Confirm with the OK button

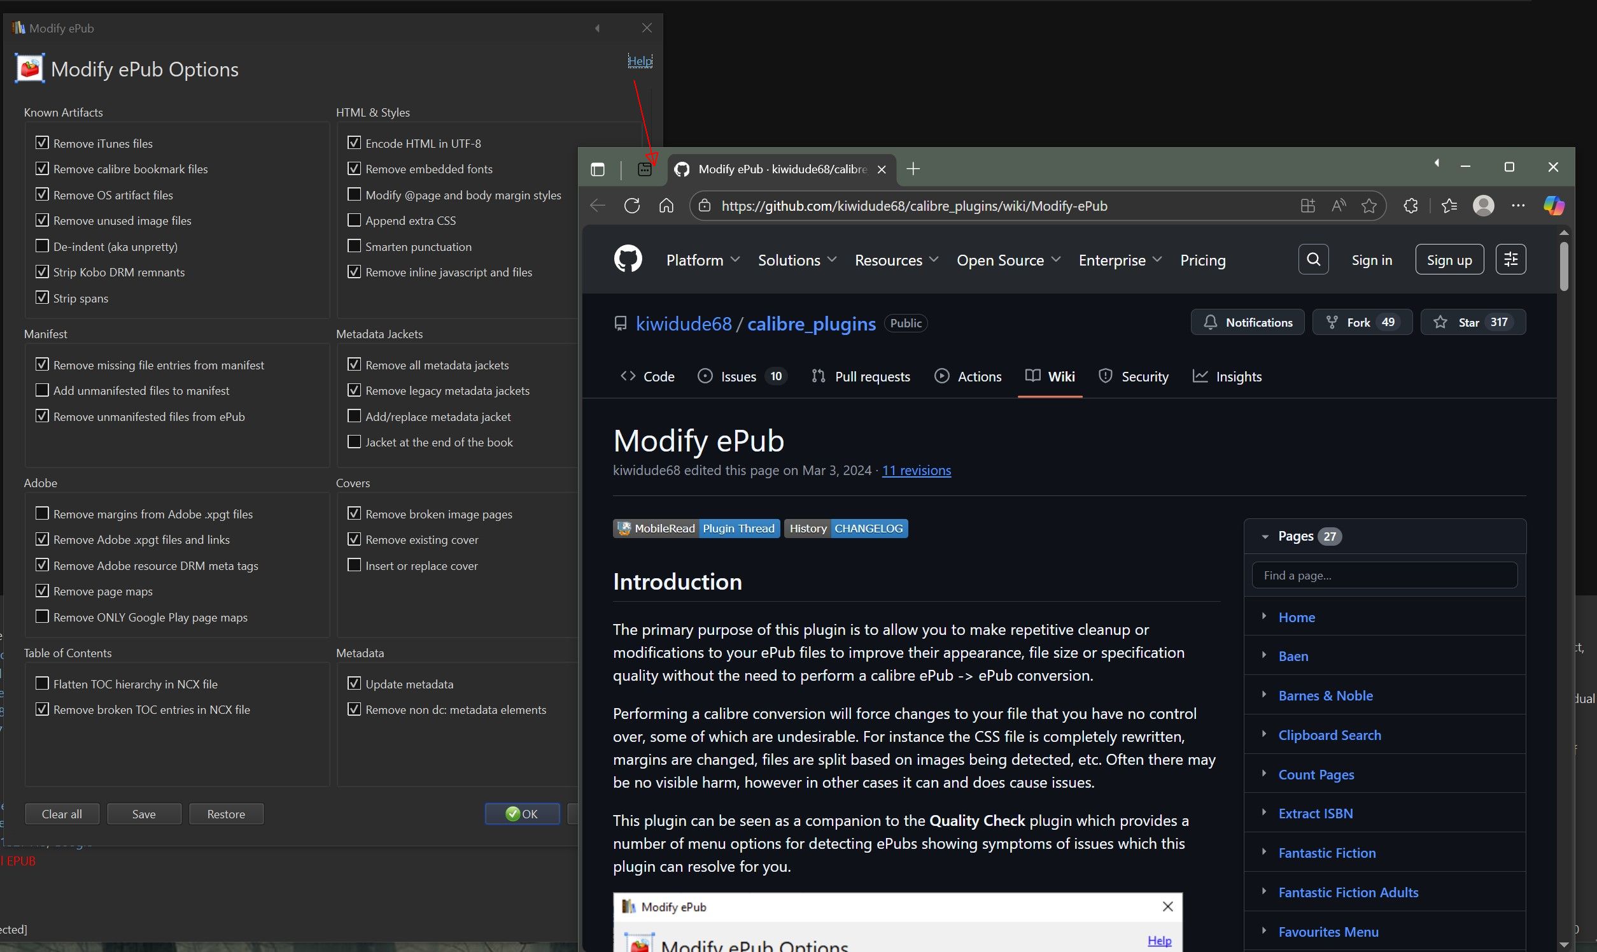point(522,813)
